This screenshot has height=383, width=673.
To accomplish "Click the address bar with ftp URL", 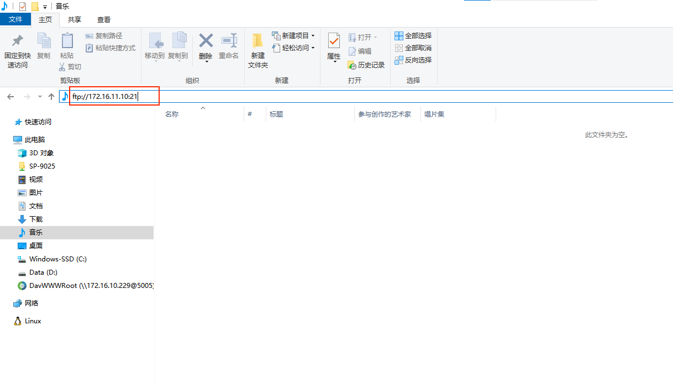I will [x=332, y=97].
